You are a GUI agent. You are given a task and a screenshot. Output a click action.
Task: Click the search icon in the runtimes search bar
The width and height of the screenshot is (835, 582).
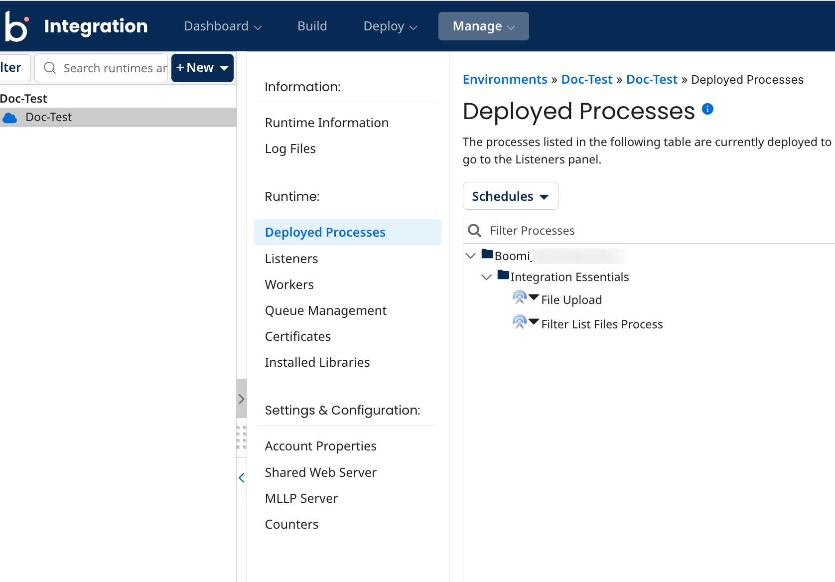[x=49, y=68]
